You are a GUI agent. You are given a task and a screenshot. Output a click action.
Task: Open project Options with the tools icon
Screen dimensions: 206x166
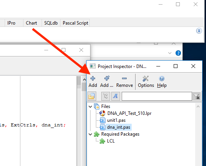click(x=146, y=81)
